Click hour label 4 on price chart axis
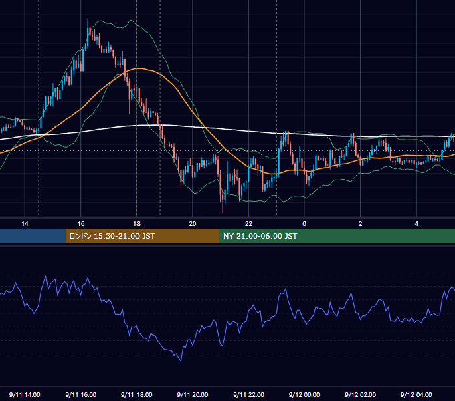This screenshot has height=401, width=455. [416, 224]
